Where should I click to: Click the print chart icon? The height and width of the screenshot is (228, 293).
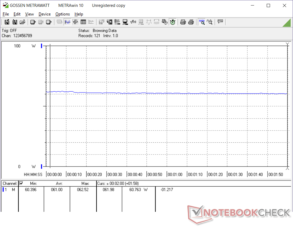pos(183,22)
